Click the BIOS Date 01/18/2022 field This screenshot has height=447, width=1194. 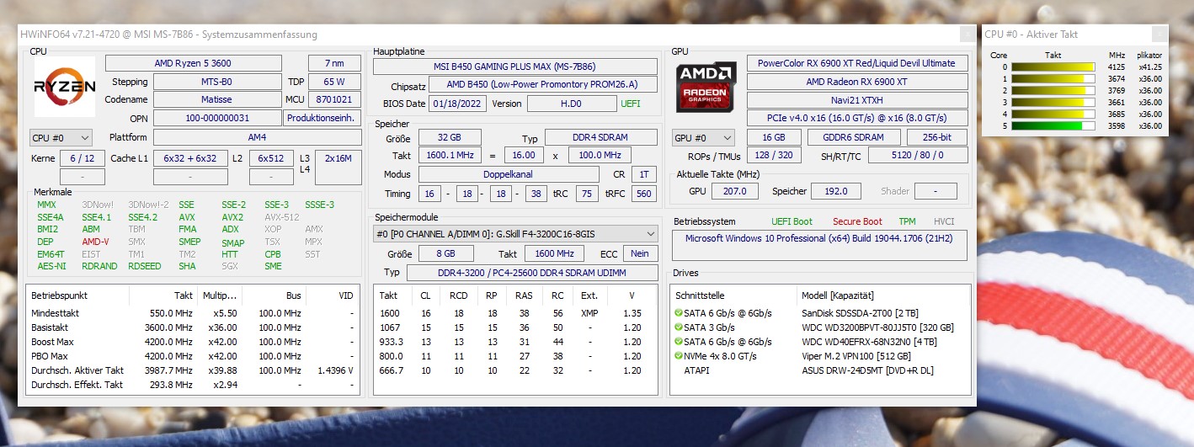(x=458, y=104)
